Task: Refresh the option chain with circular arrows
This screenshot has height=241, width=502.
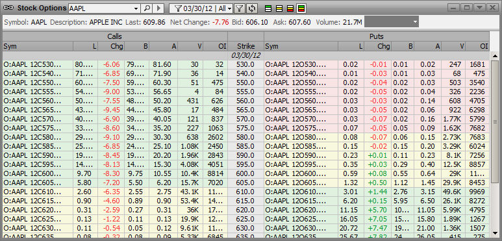Action: pos(251,8)
